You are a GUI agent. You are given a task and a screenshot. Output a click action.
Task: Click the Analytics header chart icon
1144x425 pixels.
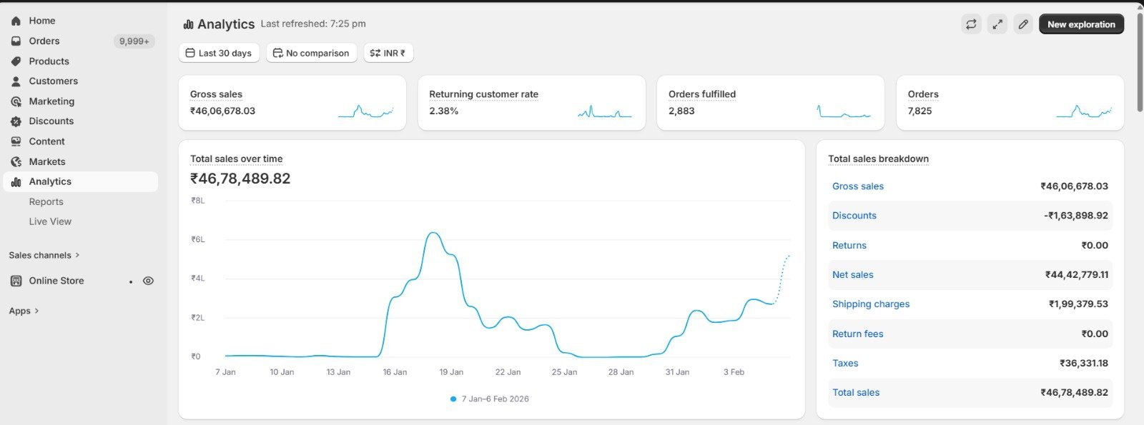[x=189, y=24]
